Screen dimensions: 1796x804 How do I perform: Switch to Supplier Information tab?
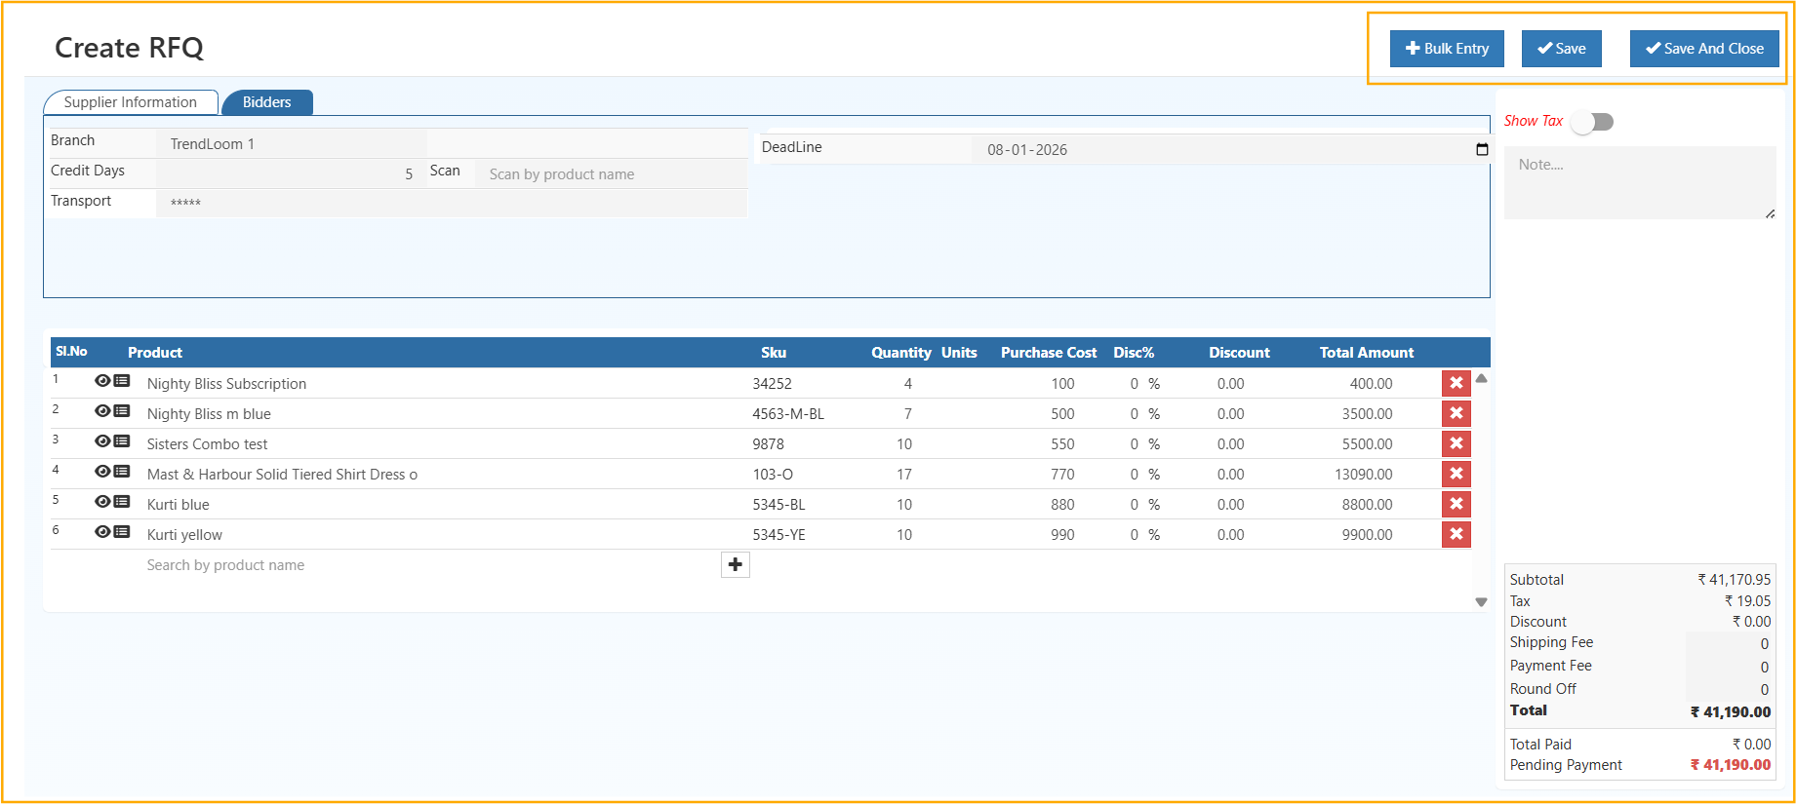pyautogui.click(x=131, y=102)
